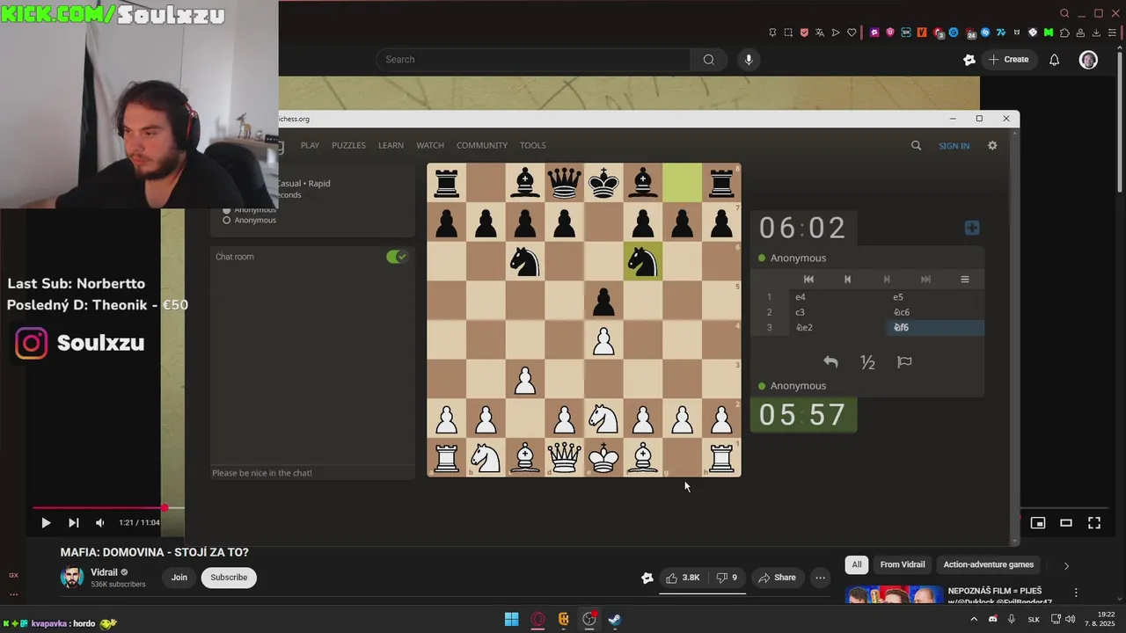Toggle the chat room switch

pos(397,257)
